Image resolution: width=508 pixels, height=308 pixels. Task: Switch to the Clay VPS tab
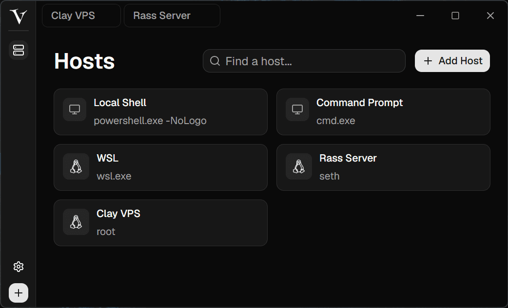[x=81, y=16]
